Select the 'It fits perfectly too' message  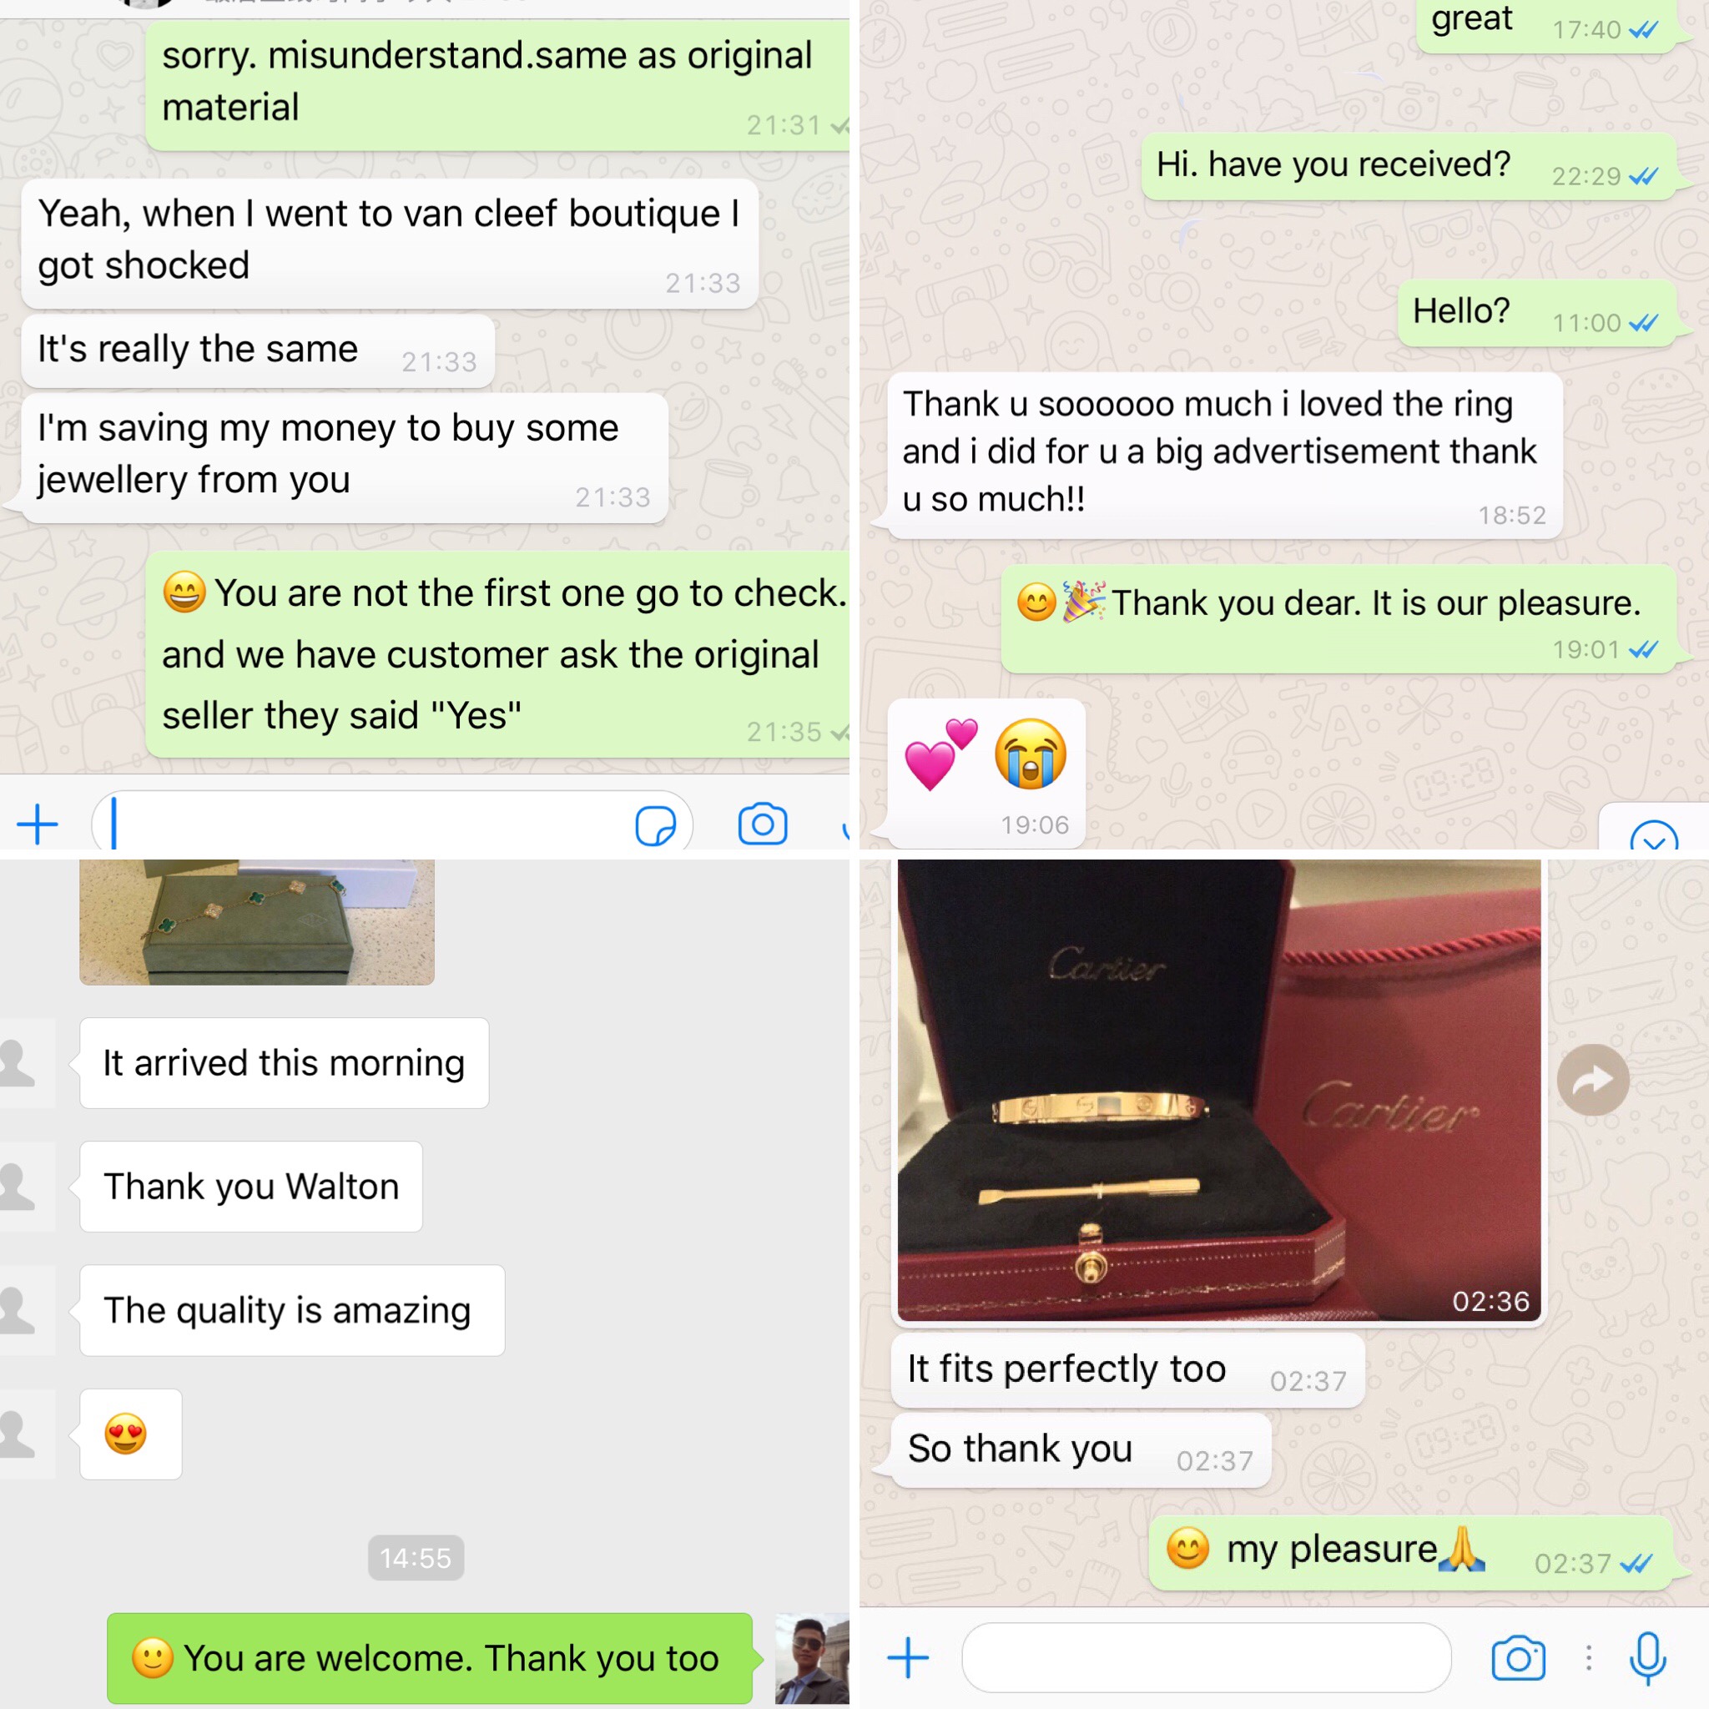tap(1128, 1370)
